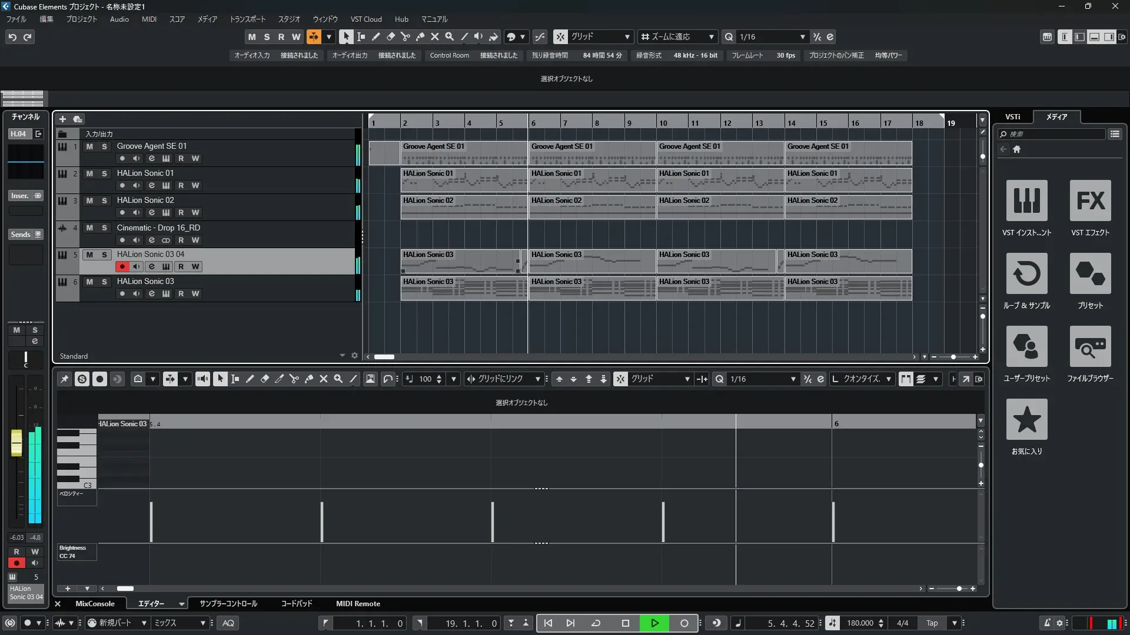Select the Eraser tool in the main toolbar
The width and height of the screenshot is (1130, 635).
click(390, 36)
